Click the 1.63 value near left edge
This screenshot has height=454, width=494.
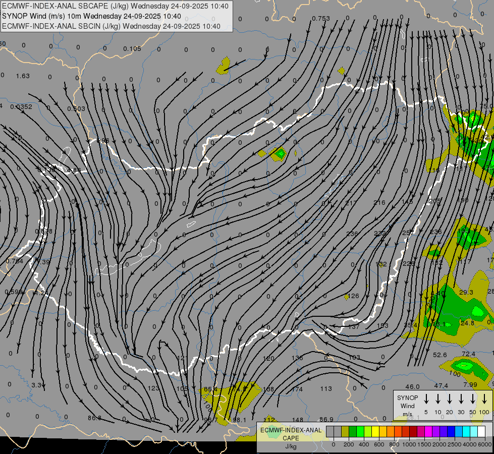(23, 76)
